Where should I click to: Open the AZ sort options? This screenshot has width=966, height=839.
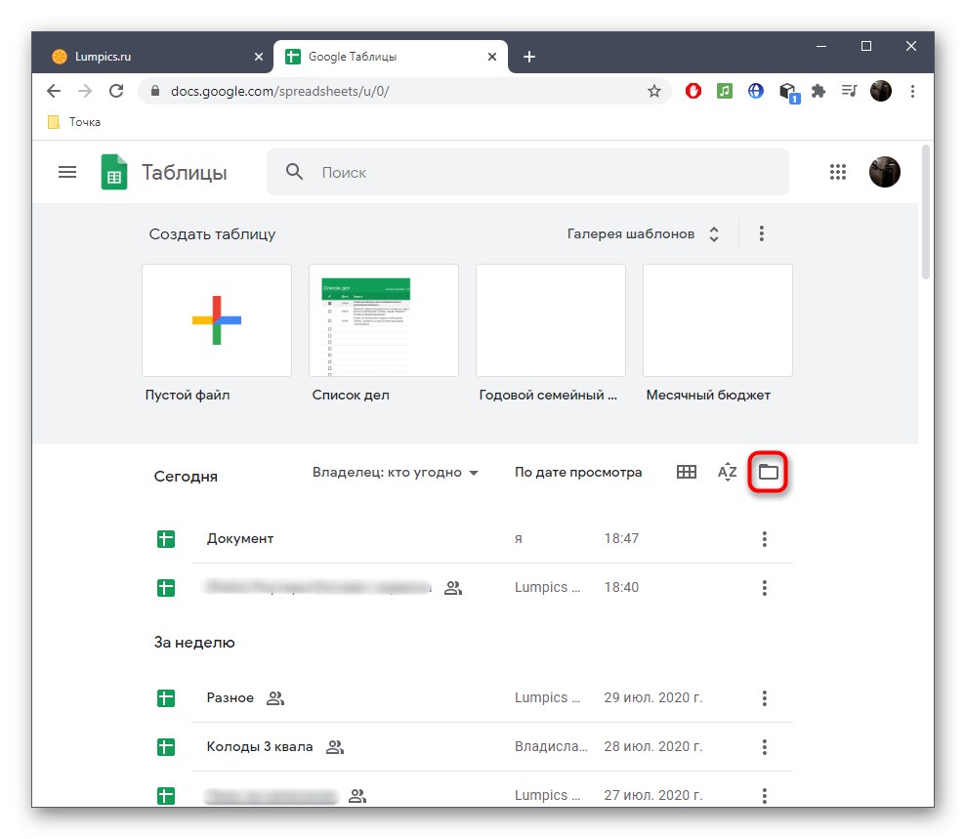(727, 472)
